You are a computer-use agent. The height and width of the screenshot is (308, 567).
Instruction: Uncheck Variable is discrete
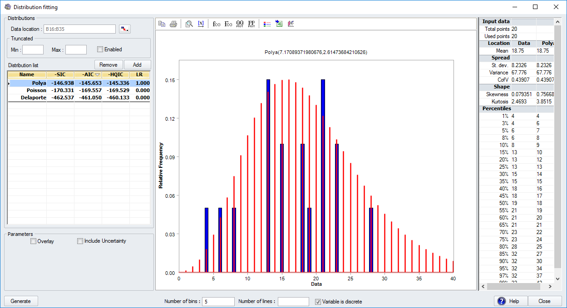point(318,301)
